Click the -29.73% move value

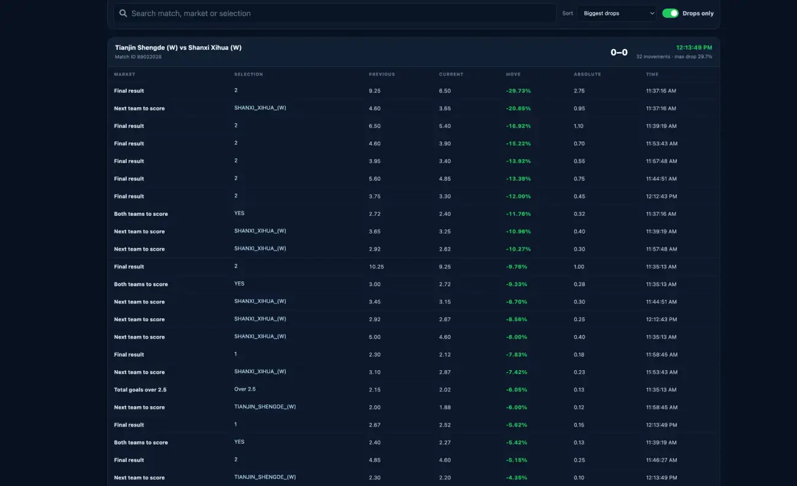(x=519, y=91)
